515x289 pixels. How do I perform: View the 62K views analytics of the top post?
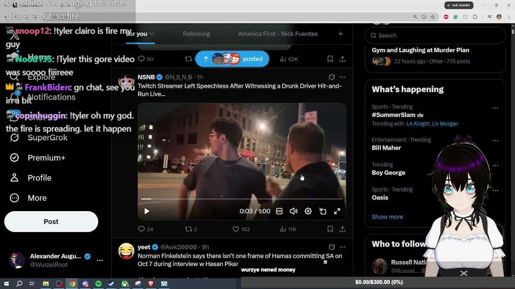[289, 59]
